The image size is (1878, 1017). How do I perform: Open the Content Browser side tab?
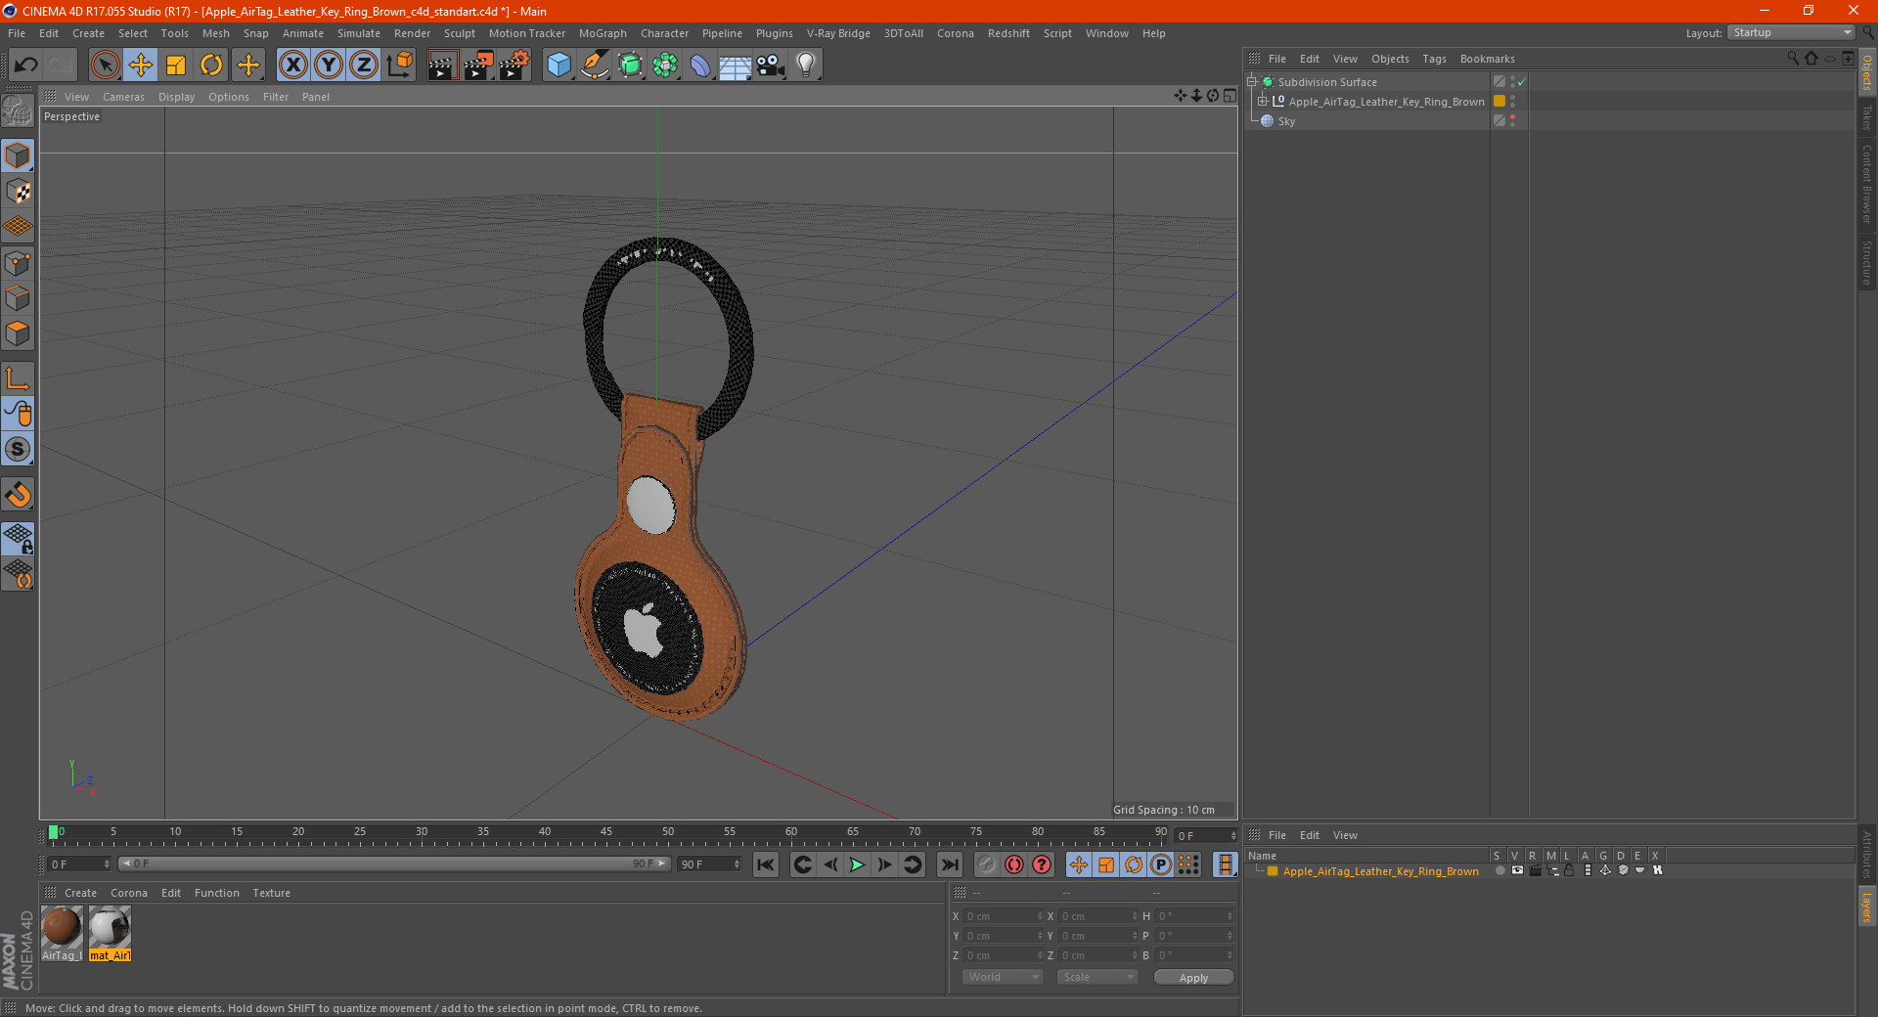pos(1867,184)
